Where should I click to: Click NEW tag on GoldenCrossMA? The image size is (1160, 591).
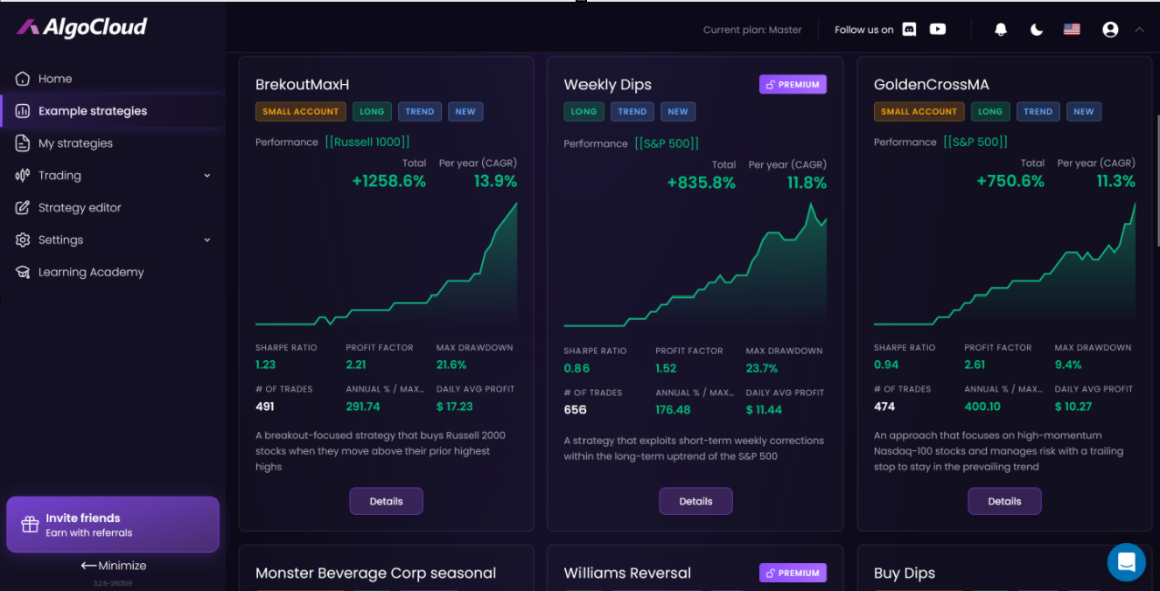tap(1084, 112)
